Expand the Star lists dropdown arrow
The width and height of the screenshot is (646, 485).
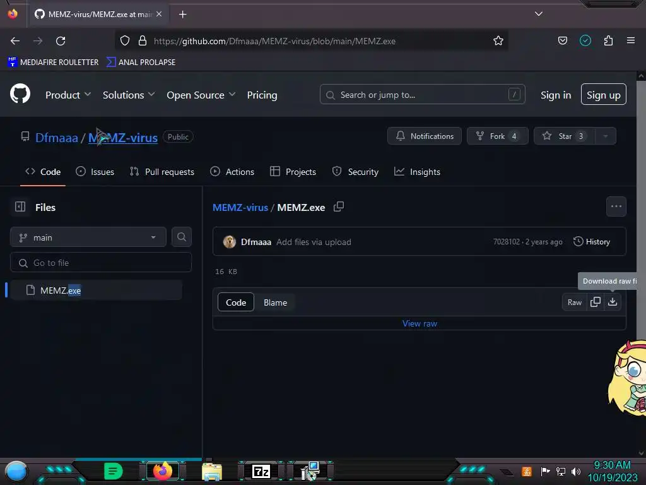(606, 136)
